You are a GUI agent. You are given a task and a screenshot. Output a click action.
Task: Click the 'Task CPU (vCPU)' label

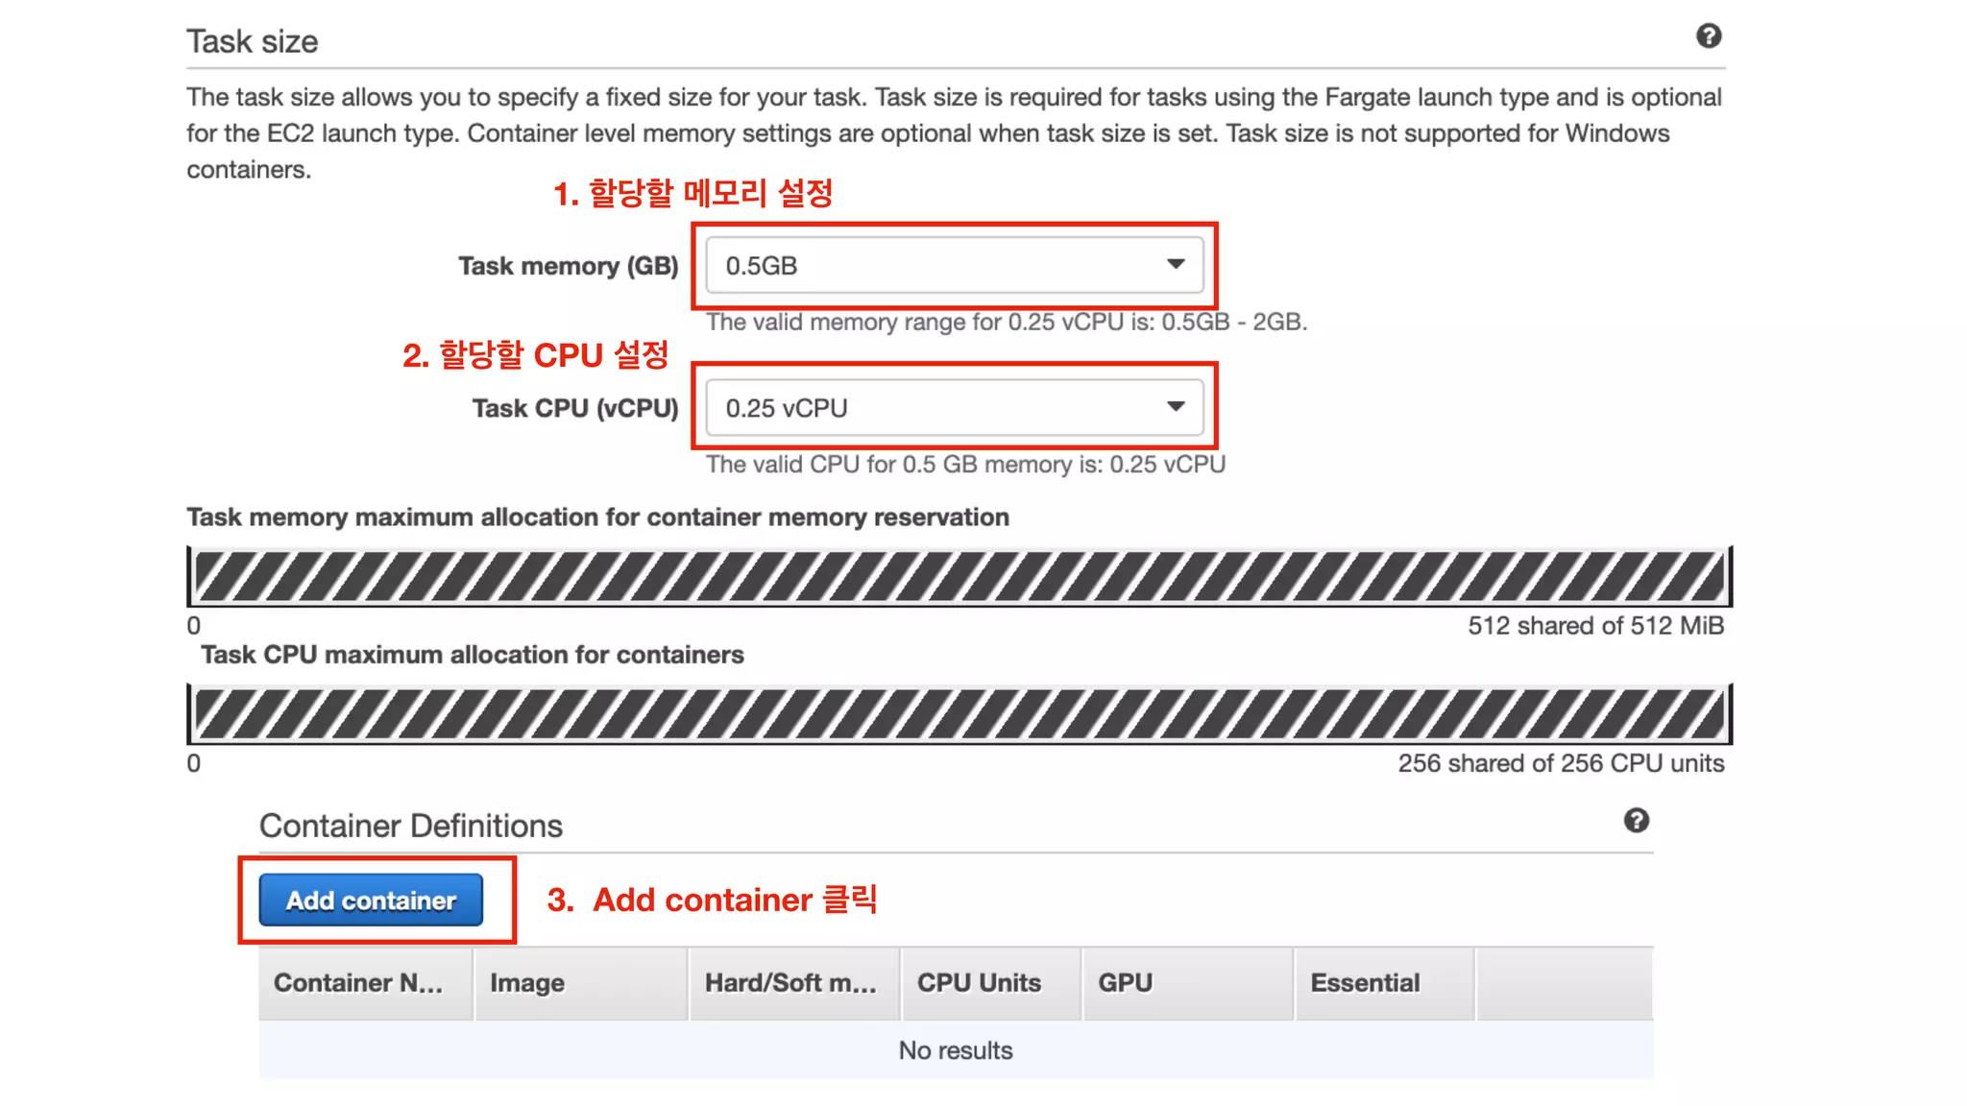coord(575,408)
